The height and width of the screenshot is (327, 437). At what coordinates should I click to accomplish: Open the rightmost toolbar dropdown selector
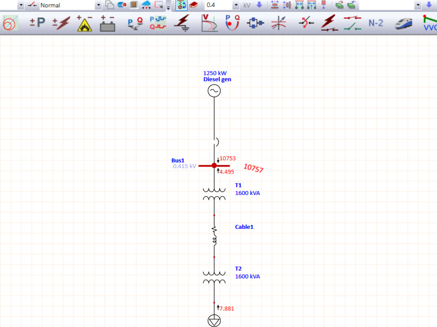pos(419,5)
